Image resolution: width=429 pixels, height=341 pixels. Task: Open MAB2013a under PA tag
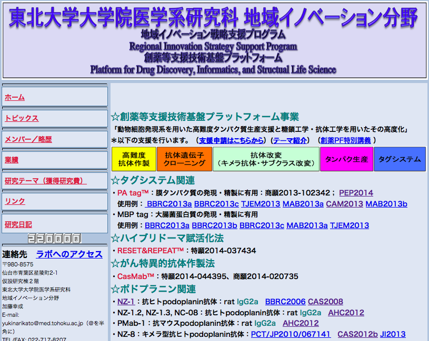click(x=303, y=204)
